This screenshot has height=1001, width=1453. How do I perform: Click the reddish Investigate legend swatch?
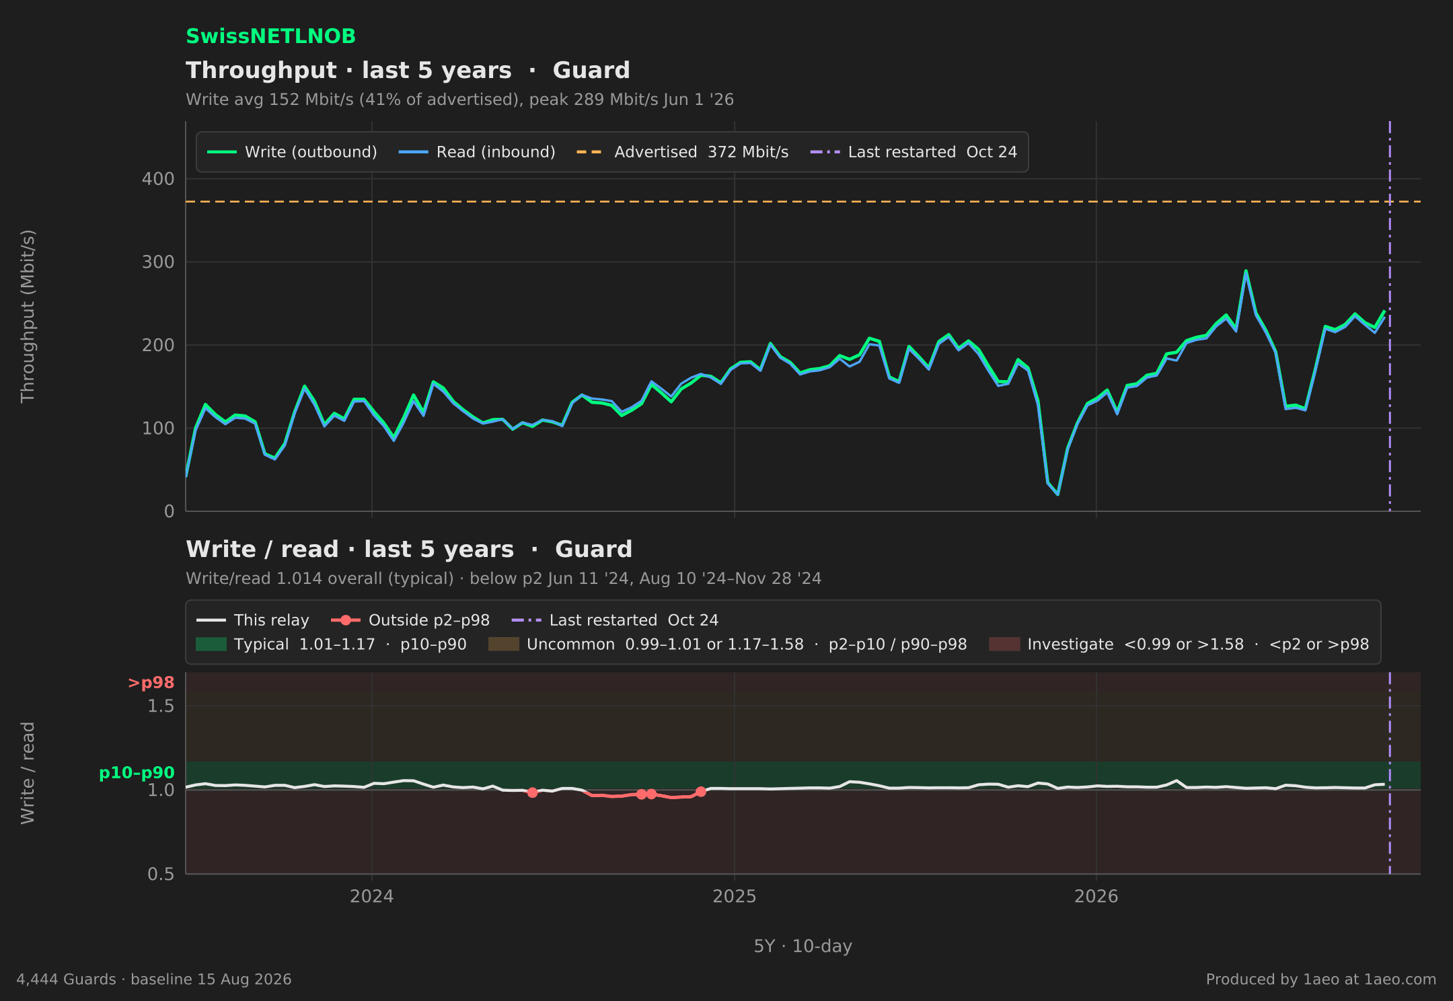coord(1004,644)
